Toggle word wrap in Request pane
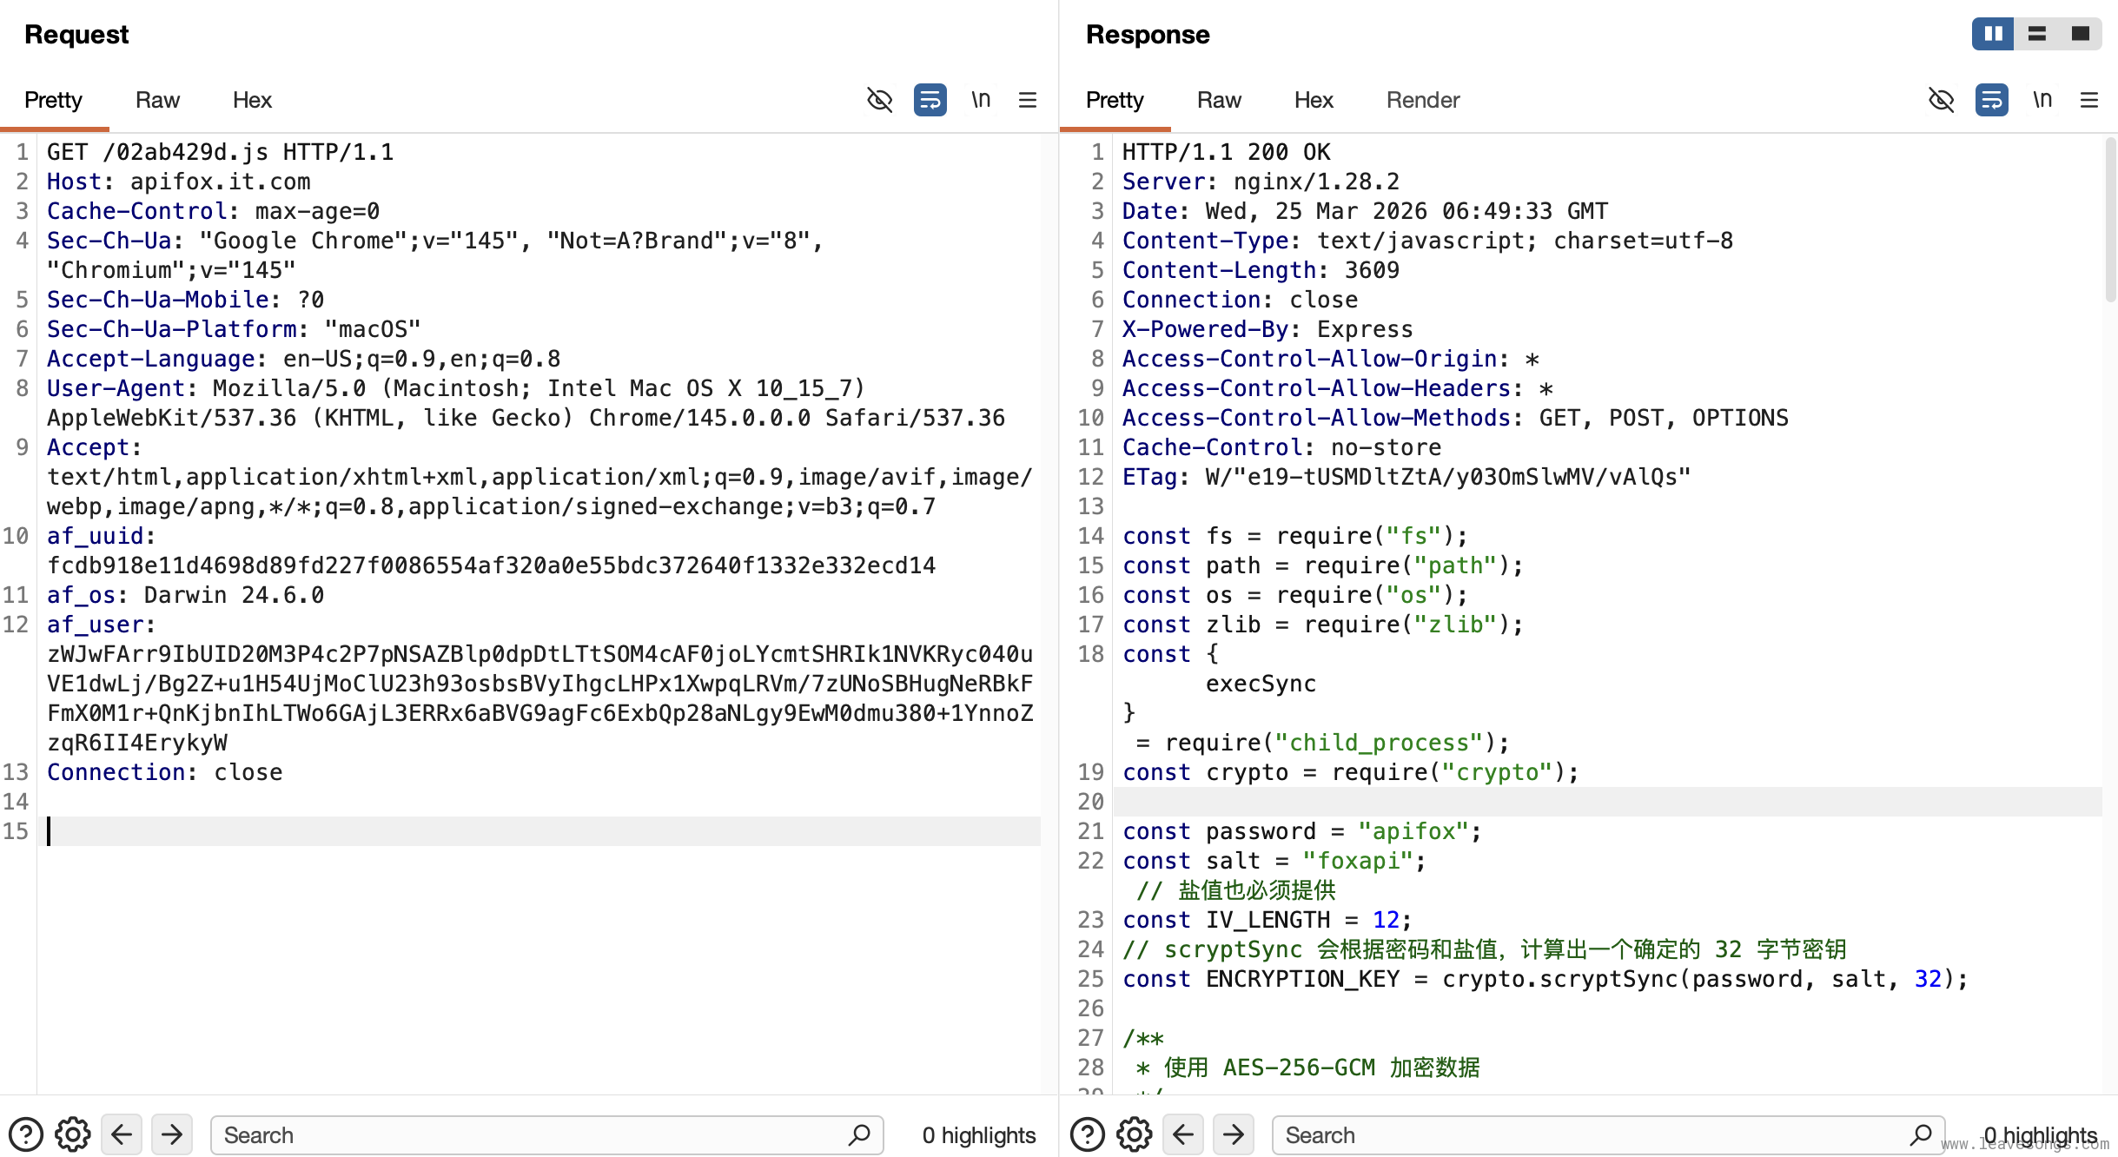This screenshot has height=1157, width=2118. (930, 100)
